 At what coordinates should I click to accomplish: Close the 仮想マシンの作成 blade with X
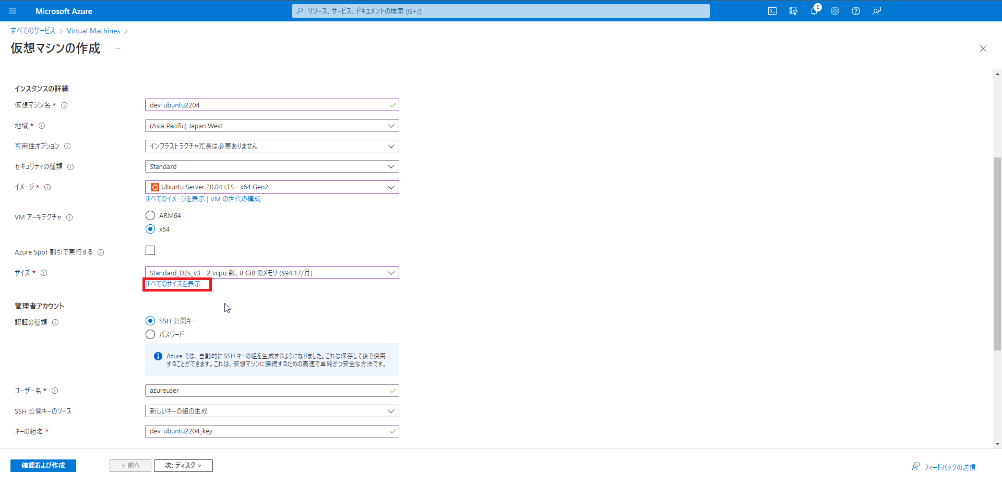click(983, 48)
